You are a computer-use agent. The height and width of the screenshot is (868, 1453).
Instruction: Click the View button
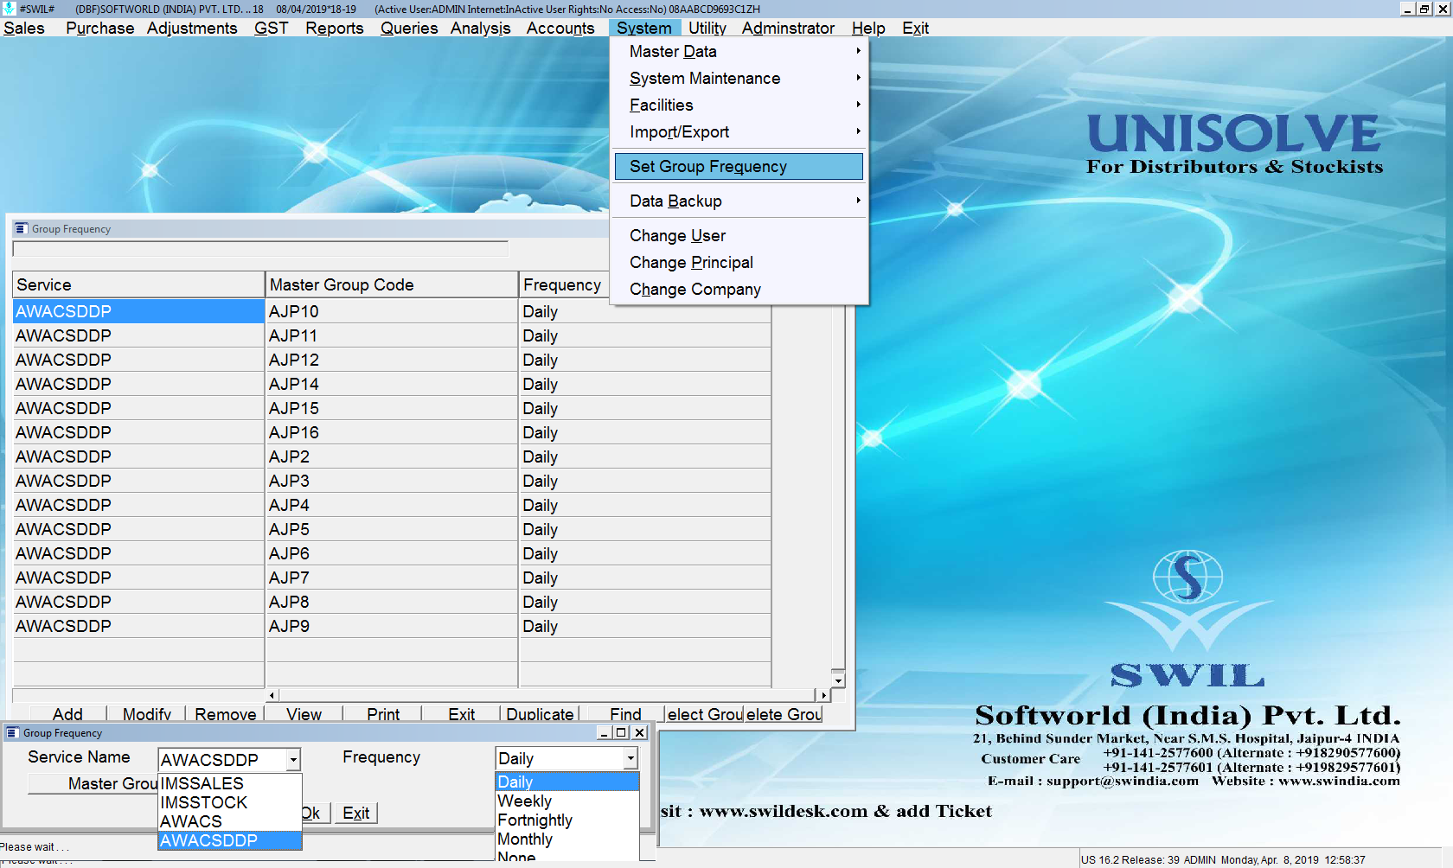point(304,714)
